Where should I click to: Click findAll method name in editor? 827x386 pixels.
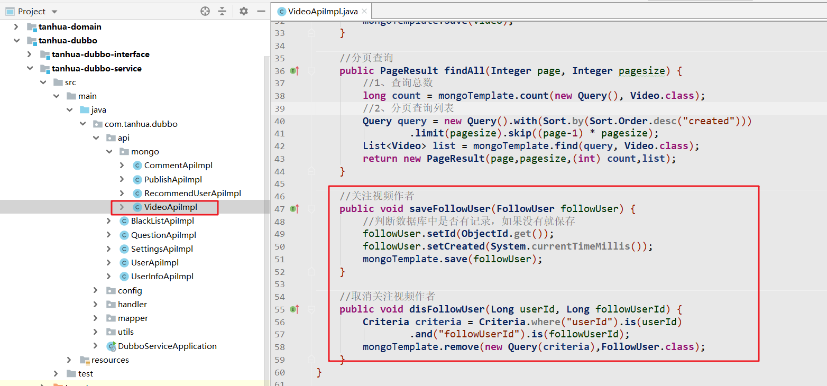tap(464, 70)
